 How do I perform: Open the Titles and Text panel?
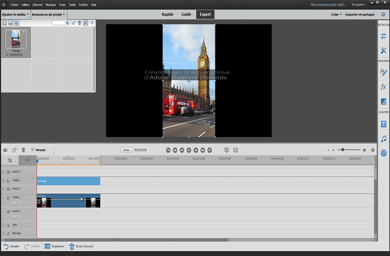tap(383, 124)
